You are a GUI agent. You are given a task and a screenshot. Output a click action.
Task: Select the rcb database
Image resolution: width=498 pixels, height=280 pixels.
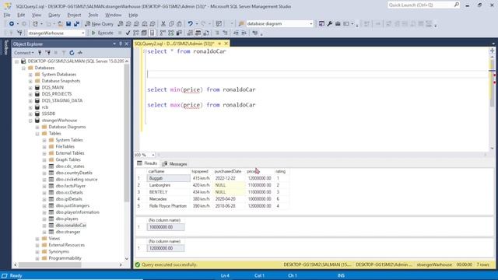(x=45, y=107)
